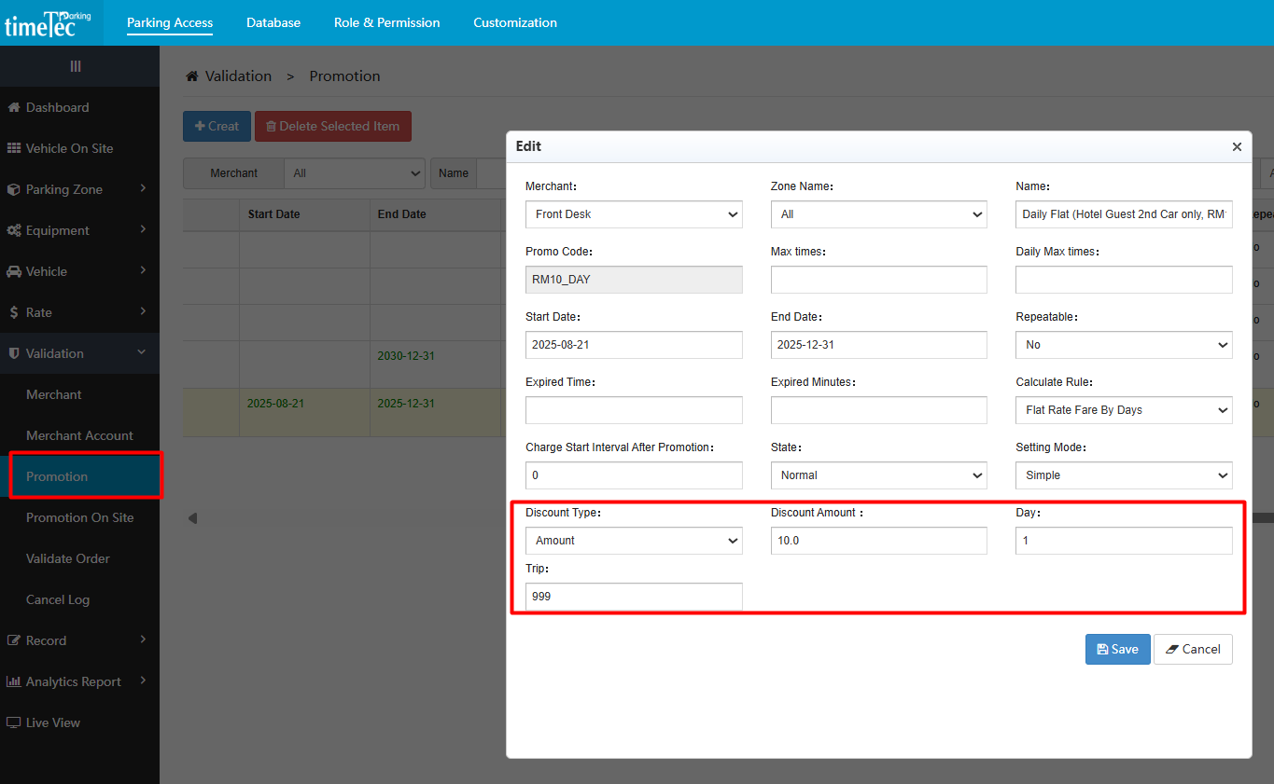Click the 2025-08-21 start date table cell
This screenshot has width=1274, height=784.
point(275,404)
